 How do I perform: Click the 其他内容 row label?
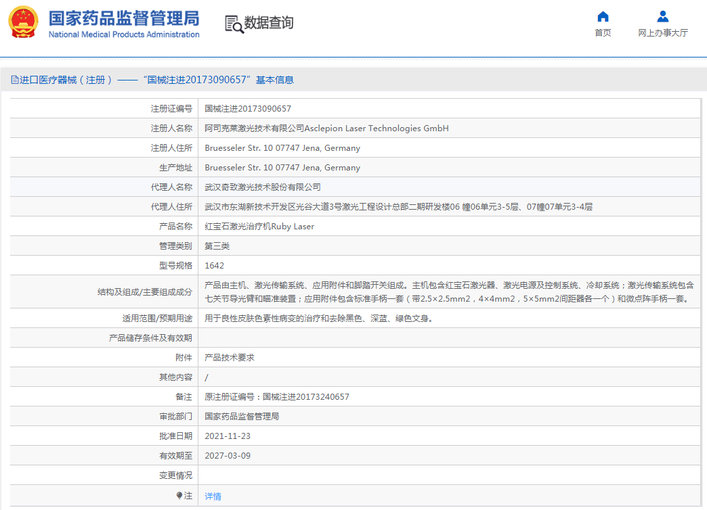click(x=175, y=377)
